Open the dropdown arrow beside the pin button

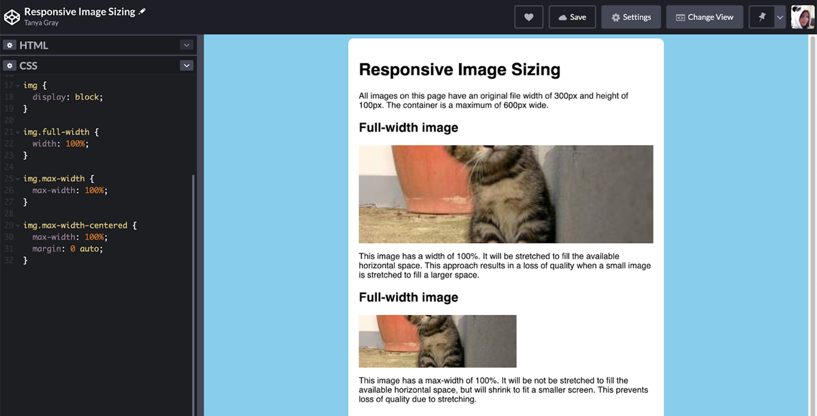click(780, 17)
